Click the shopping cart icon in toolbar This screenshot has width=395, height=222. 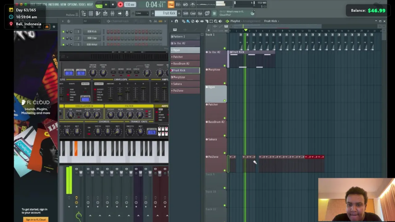(x=214, y=13)
